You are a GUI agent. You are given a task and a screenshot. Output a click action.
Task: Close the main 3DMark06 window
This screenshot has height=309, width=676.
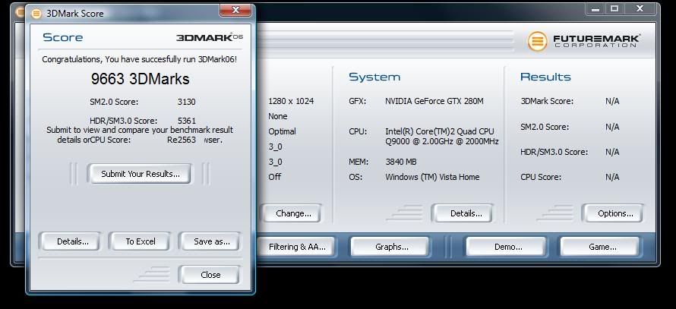640,8
